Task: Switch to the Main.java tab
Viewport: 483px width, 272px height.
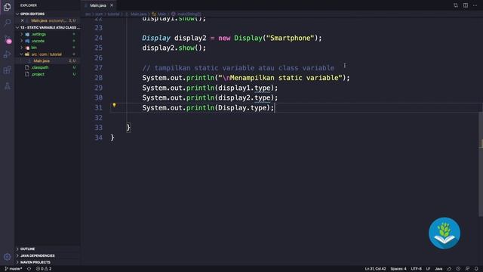Action: click(x=98, y=5)
